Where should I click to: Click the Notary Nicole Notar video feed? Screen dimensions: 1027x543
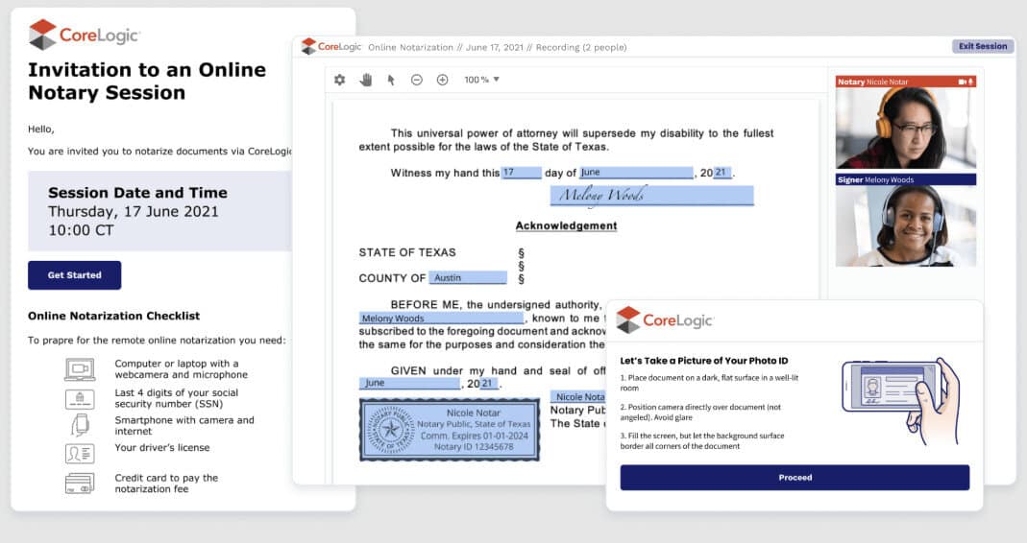905,128
